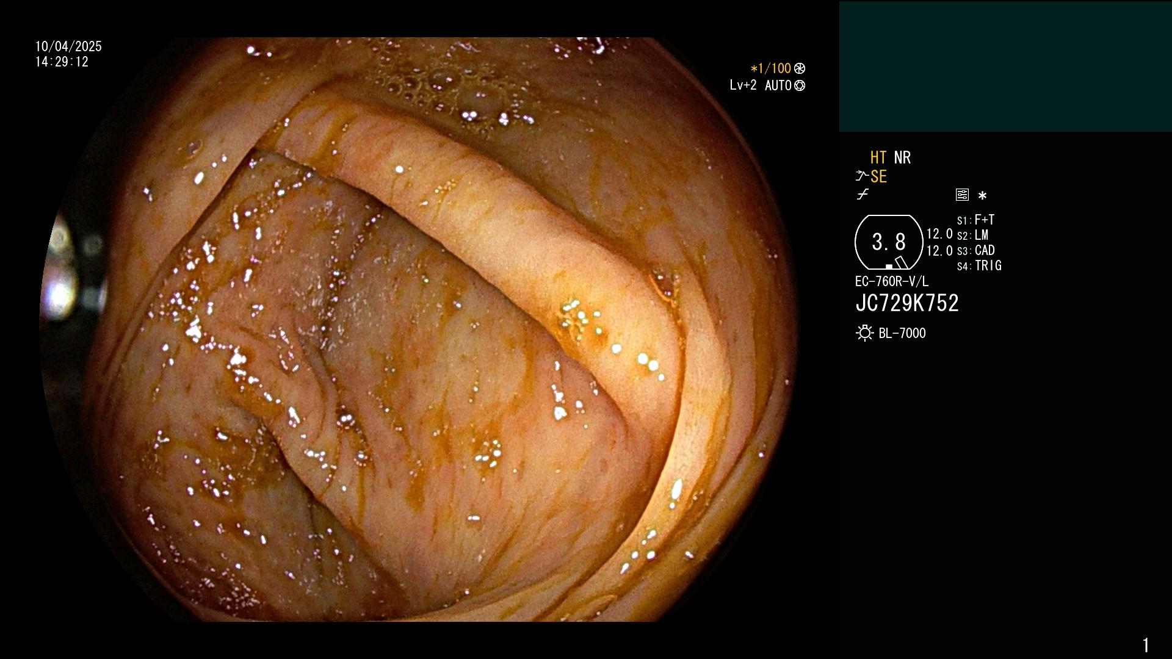Click the BL-7000 light source label

[902, 333]
